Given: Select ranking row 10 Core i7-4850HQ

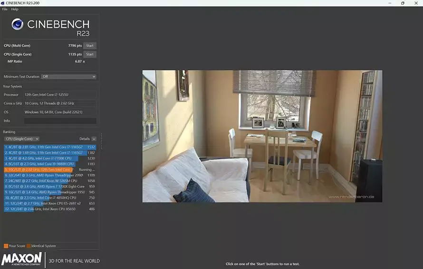Looking at the screenshot, I should coord(50,198).
